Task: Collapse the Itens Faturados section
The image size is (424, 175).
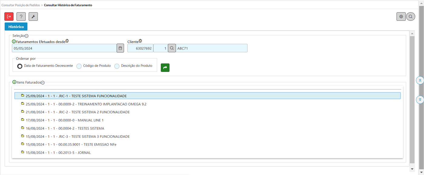Action: point(43,83)
